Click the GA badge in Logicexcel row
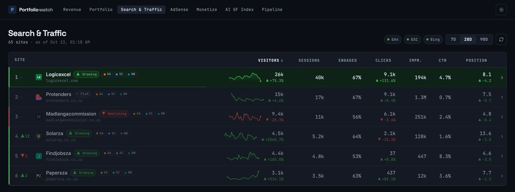Image resolution: width=515 pixels, height=192 pixels. [107, 74]
